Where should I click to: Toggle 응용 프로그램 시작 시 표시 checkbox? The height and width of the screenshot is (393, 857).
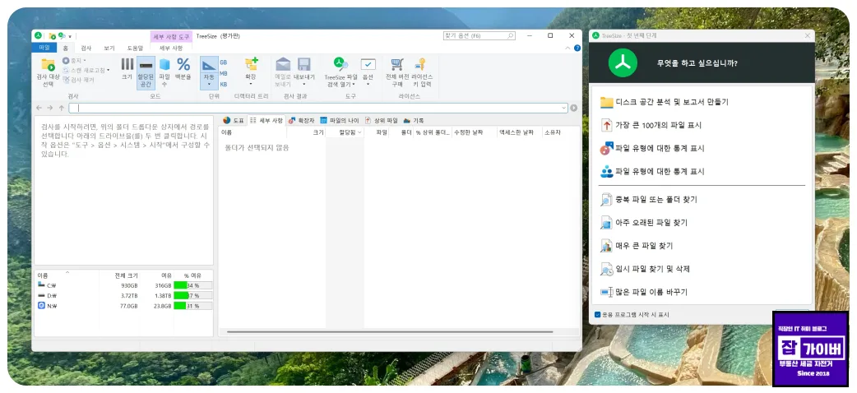(597, 315)
